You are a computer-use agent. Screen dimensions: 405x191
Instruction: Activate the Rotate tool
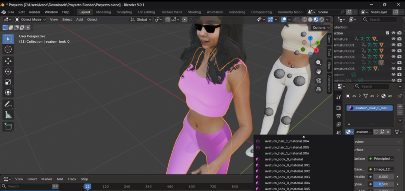pos(8,72)
